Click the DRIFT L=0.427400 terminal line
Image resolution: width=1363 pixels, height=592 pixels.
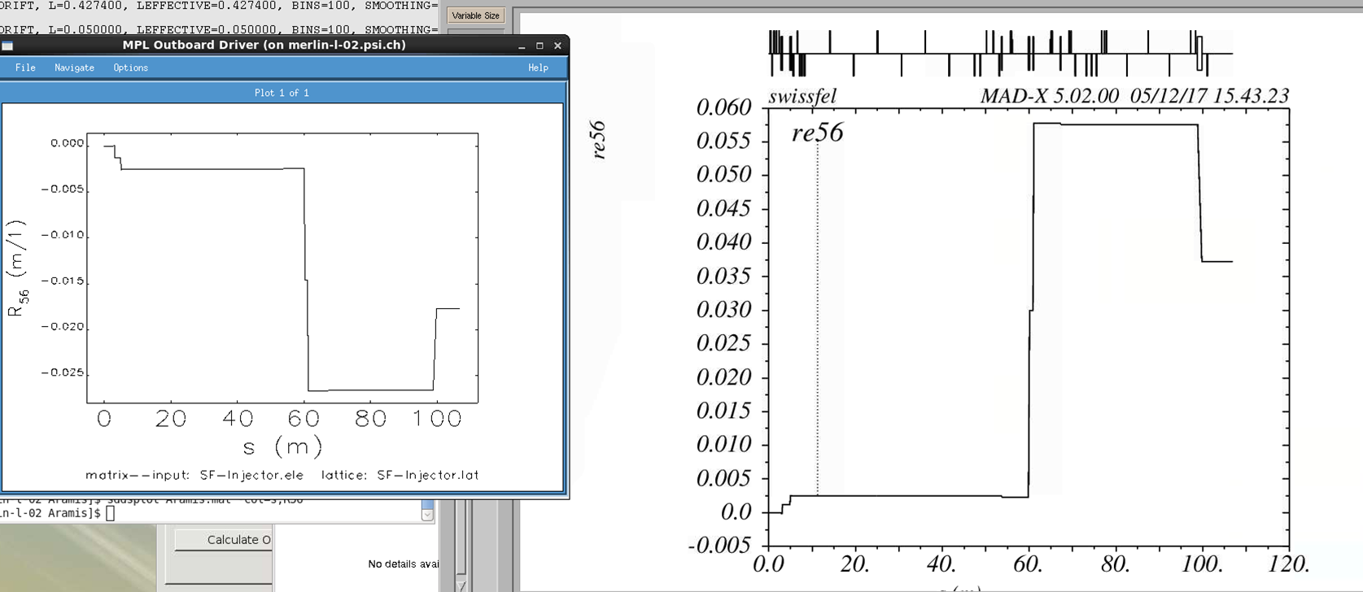220,6
